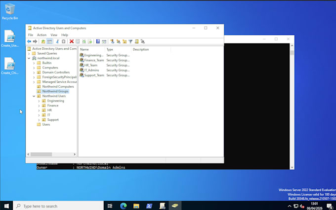Open the Action menu
Screen dimensions: 336x210
click(x=42, y=35)
